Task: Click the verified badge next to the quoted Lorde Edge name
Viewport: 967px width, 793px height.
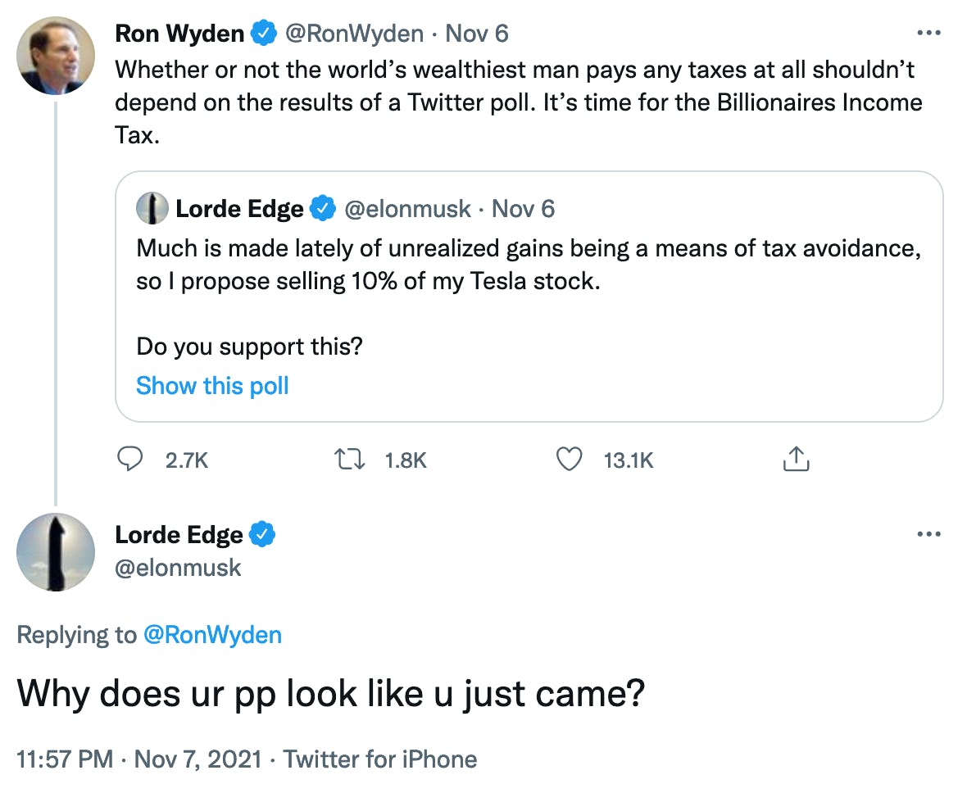Action: tap(324, 209)
